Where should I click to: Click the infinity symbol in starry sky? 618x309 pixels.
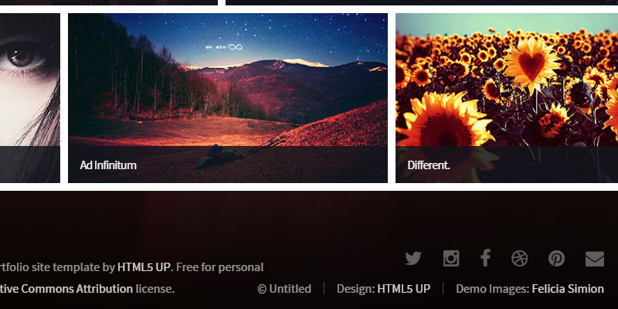click(236, 47)
